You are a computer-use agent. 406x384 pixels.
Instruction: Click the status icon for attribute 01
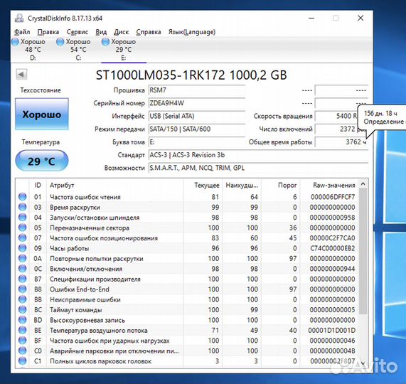click(x=23, y=197)
